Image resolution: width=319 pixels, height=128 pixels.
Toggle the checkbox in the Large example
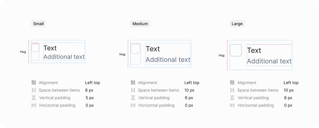pyautogui.click(x=236, y=50)
